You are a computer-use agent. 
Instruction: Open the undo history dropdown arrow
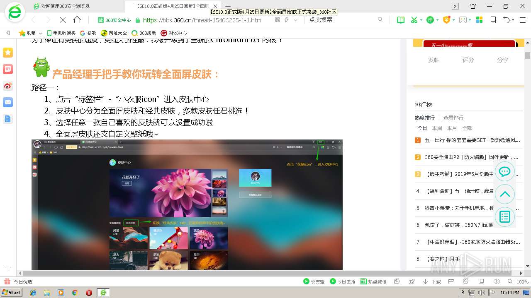point(513,20)
